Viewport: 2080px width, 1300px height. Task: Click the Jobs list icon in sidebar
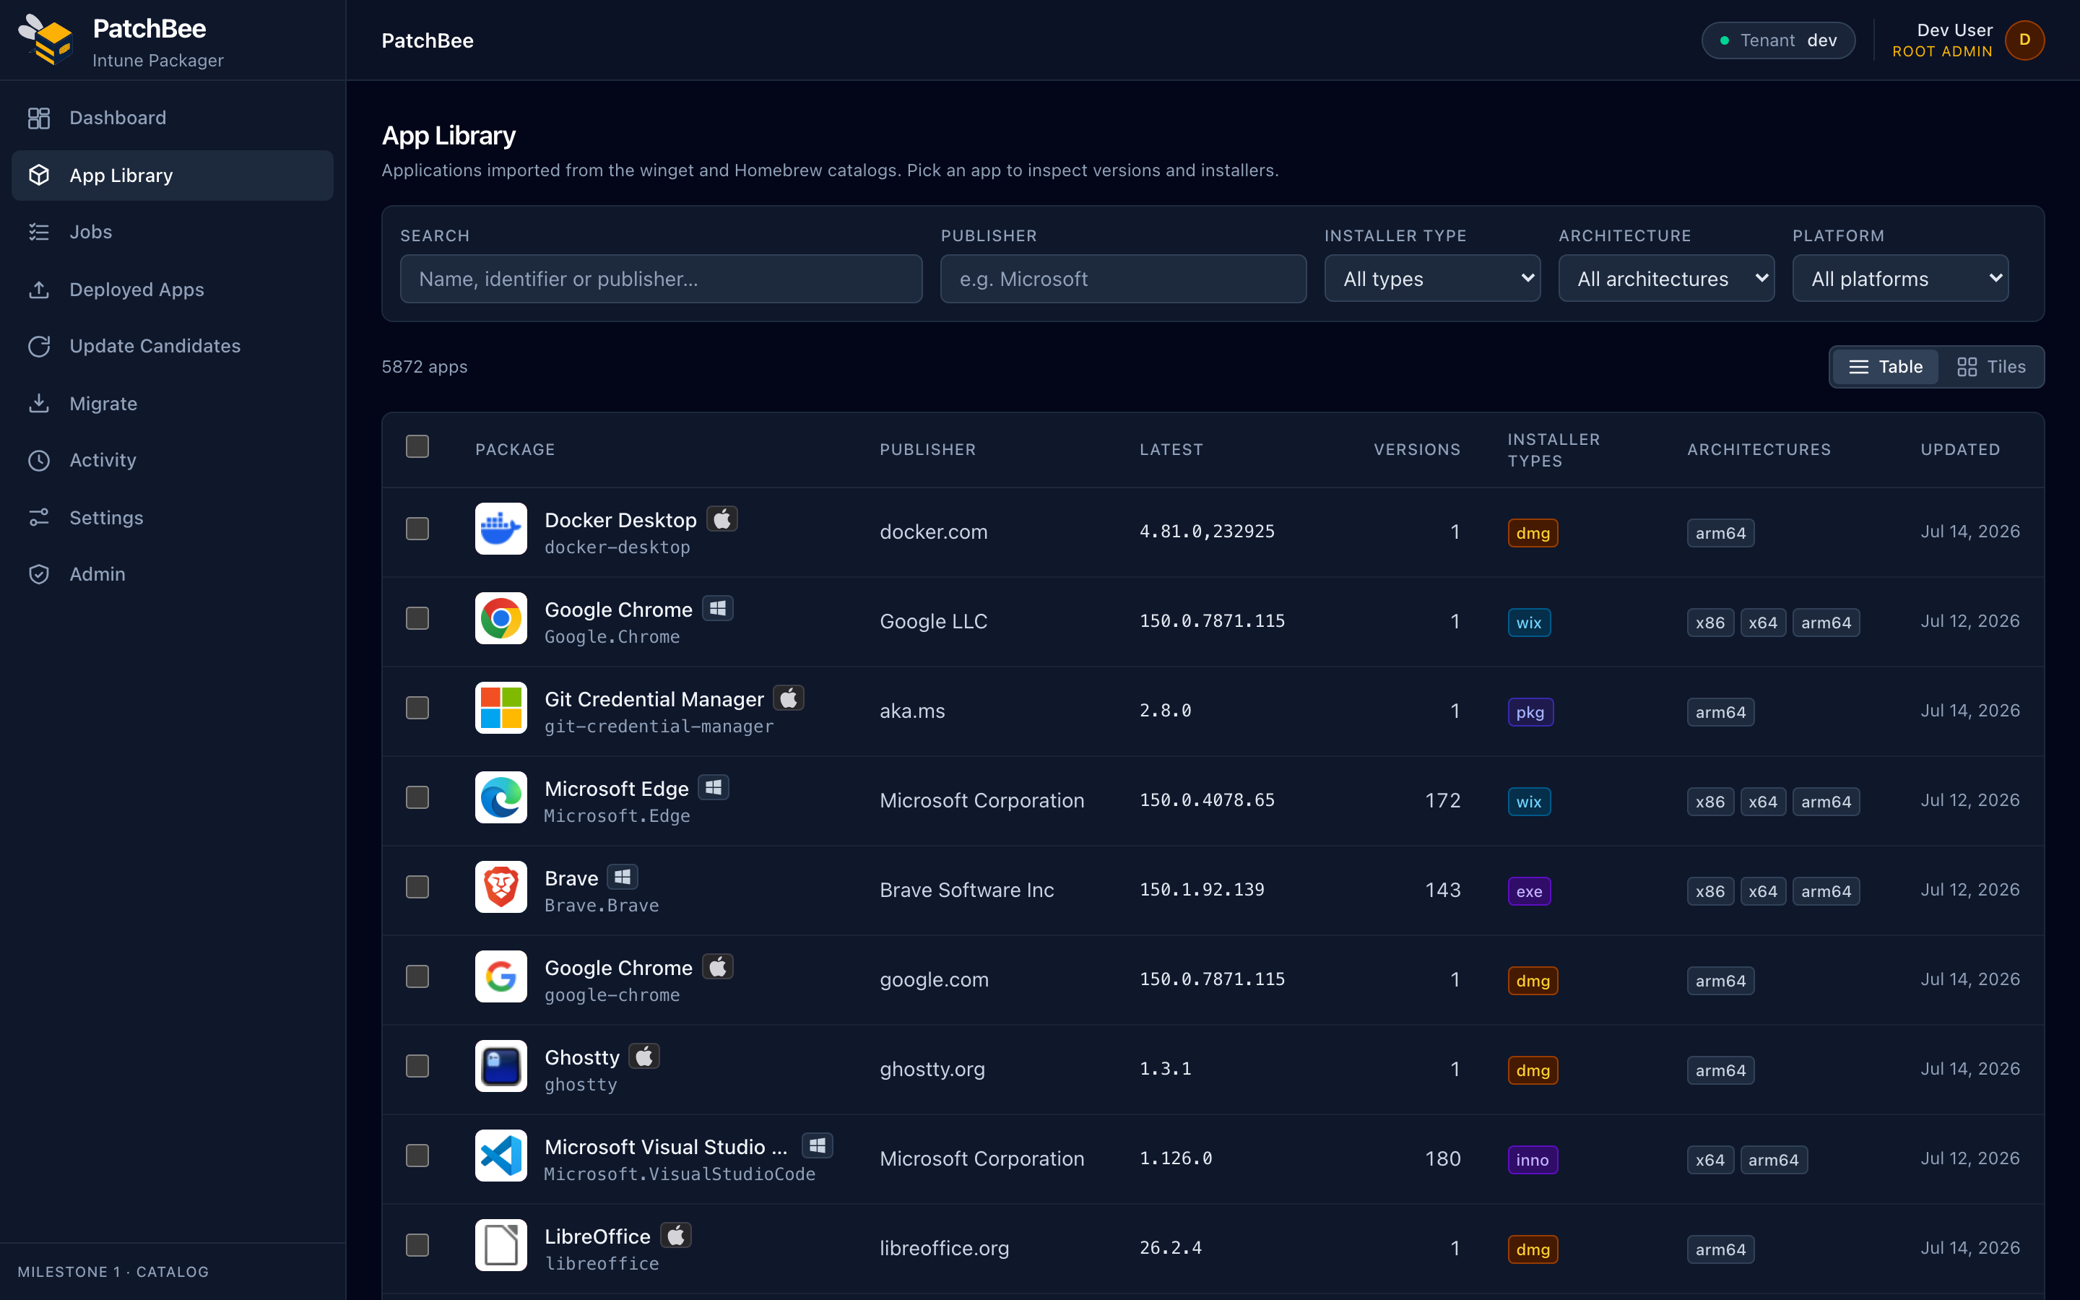click(x=39, y=232)
